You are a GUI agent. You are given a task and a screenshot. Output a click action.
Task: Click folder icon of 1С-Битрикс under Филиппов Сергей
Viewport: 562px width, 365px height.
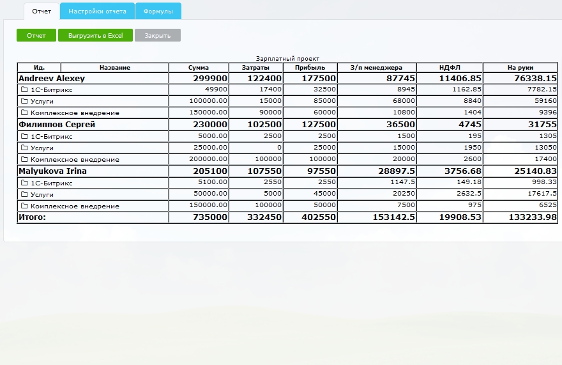(x=24, y=136)
